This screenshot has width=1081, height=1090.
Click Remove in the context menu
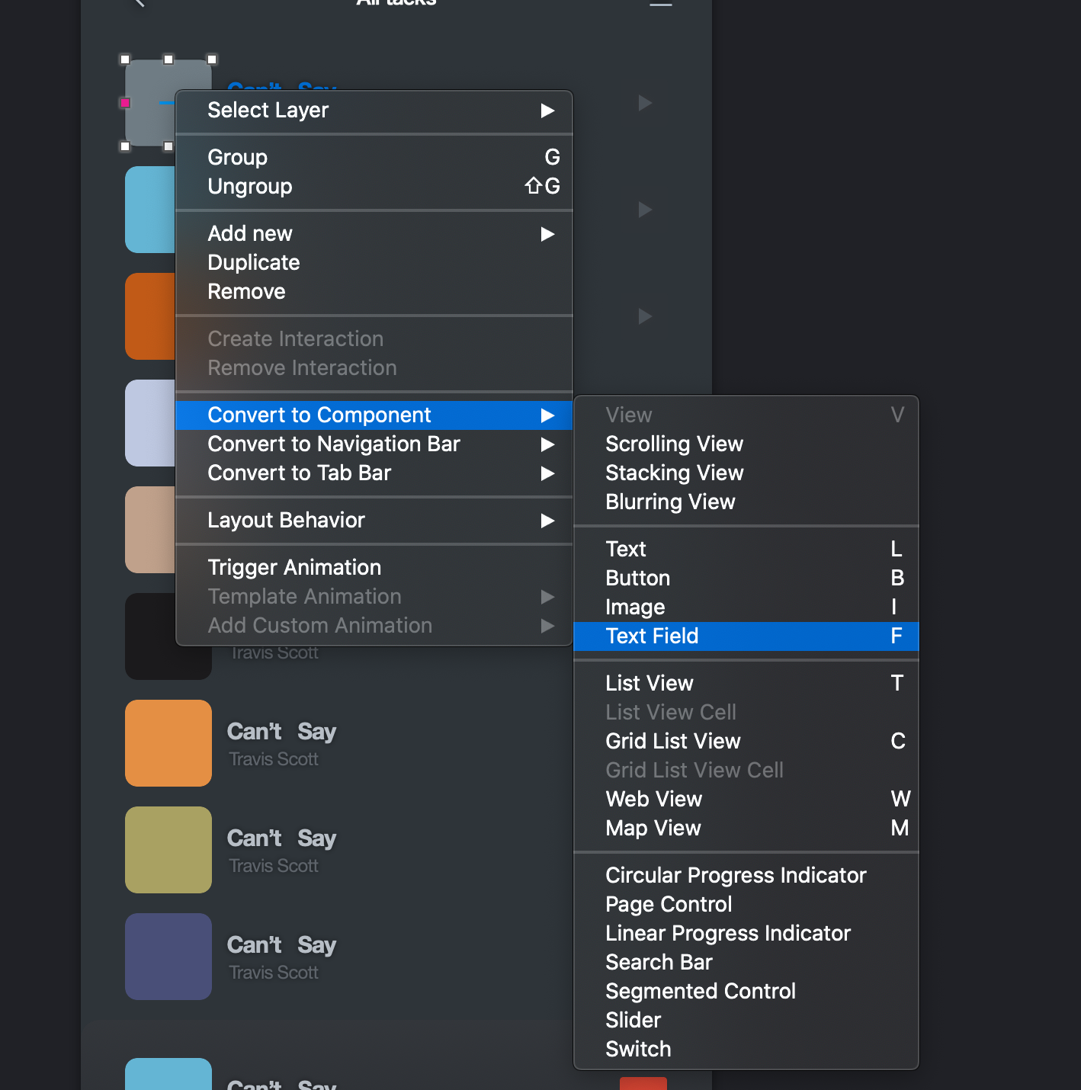click(x=246, y=291)
